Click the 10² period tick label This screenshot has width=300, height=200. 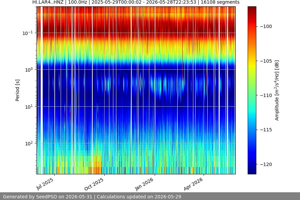coord(29,143)
